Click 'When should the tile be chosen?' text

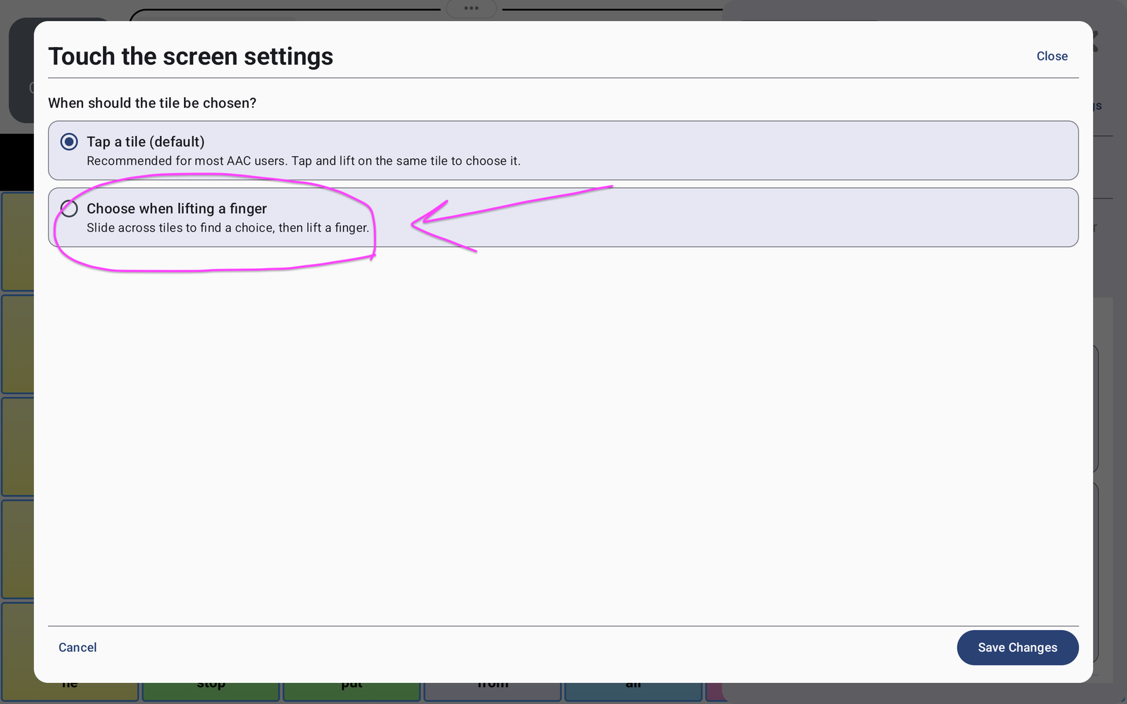pos(152,103)
